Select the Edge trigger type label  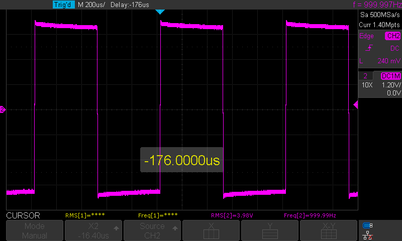[x=366, y=36]
